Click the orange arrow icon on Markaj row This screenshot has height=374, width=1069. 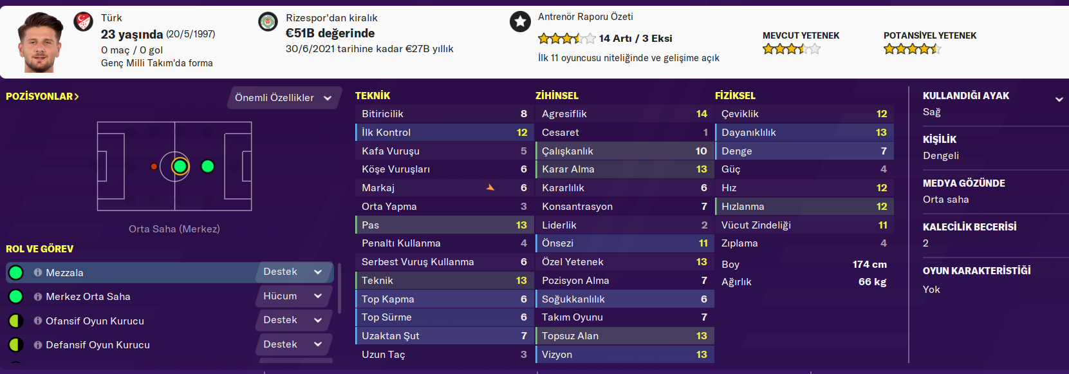[490, 187]
